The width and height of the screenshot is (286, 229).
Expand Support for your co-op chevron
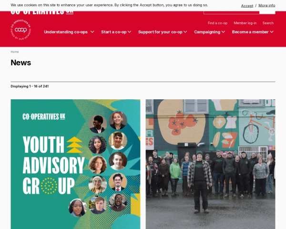[185, 32]
